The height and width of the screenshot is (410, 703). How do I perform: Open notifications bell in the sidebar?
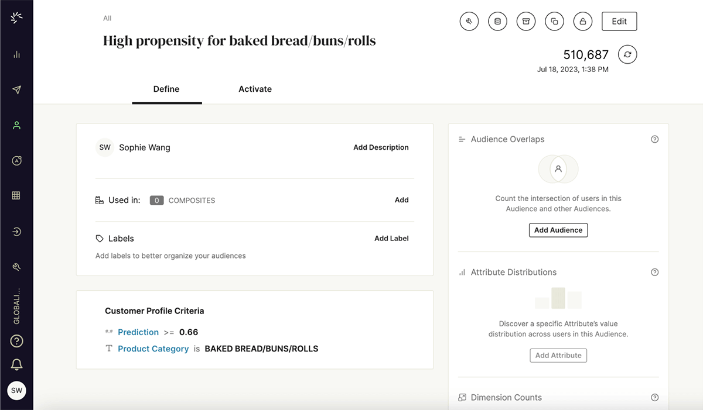(x=16, y=365)
